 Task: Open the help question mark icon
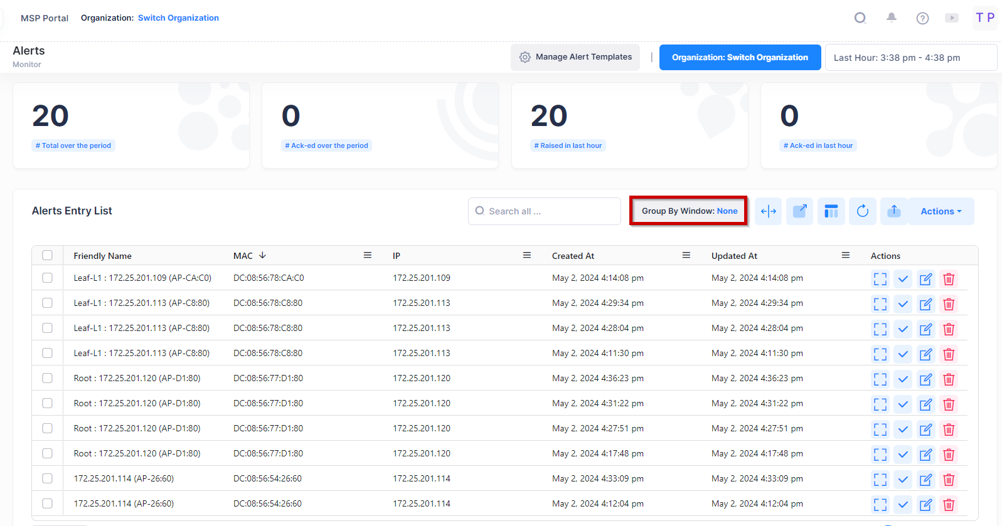pos(922,18)
